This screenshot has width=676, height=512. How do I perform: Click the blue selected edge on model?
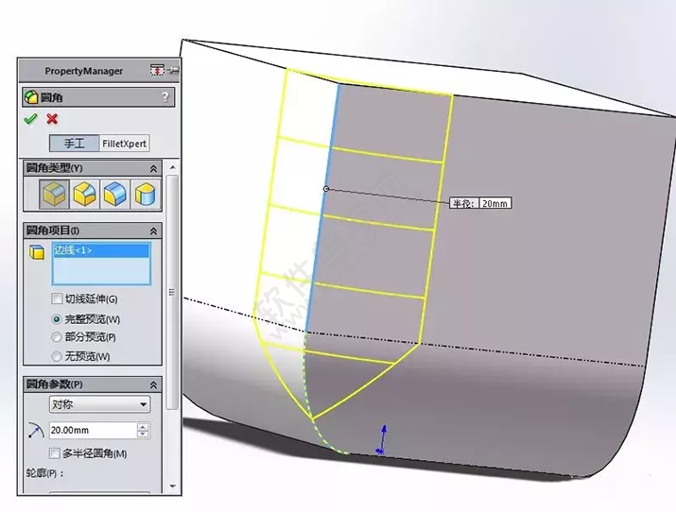[x=322, y=210]
